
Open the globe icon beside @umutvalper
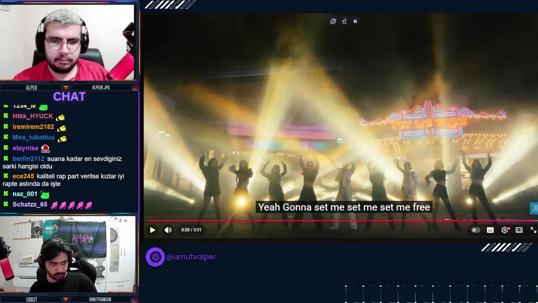[155, 257]
